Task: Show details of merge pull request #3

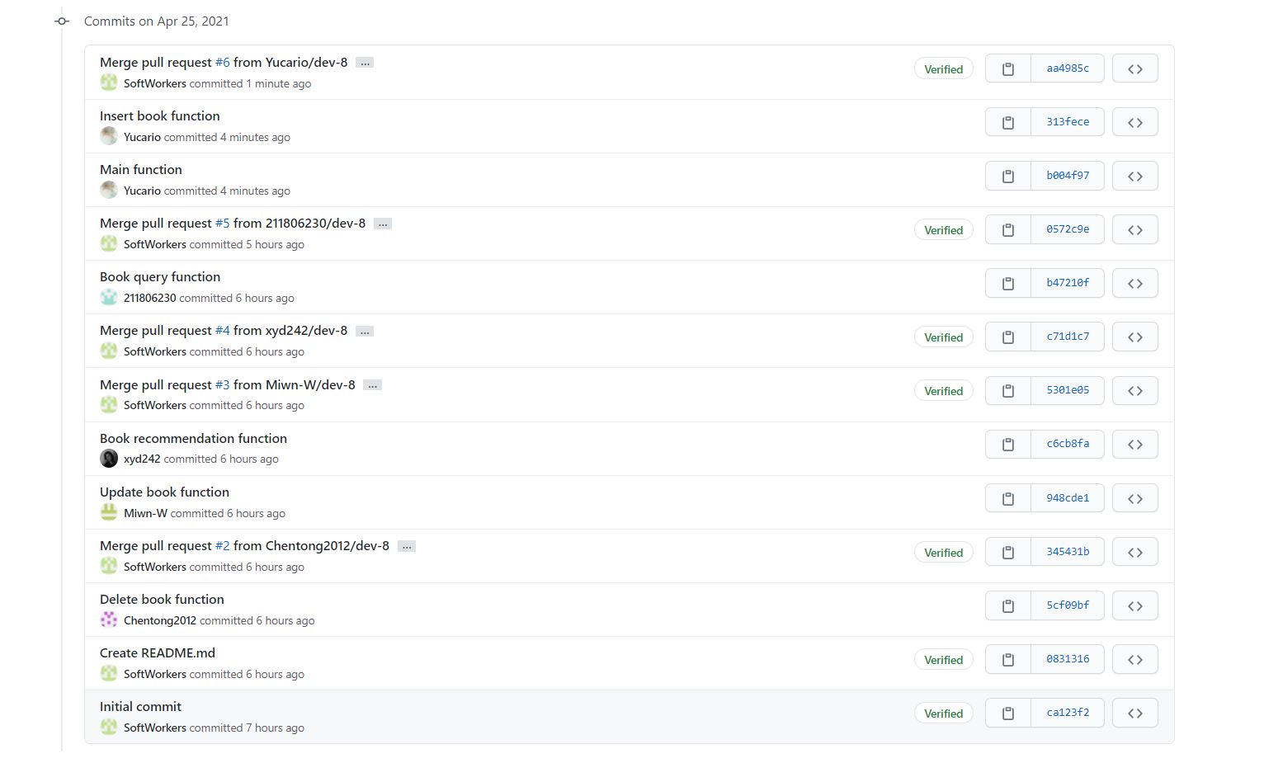Action: tap(372, 385)
